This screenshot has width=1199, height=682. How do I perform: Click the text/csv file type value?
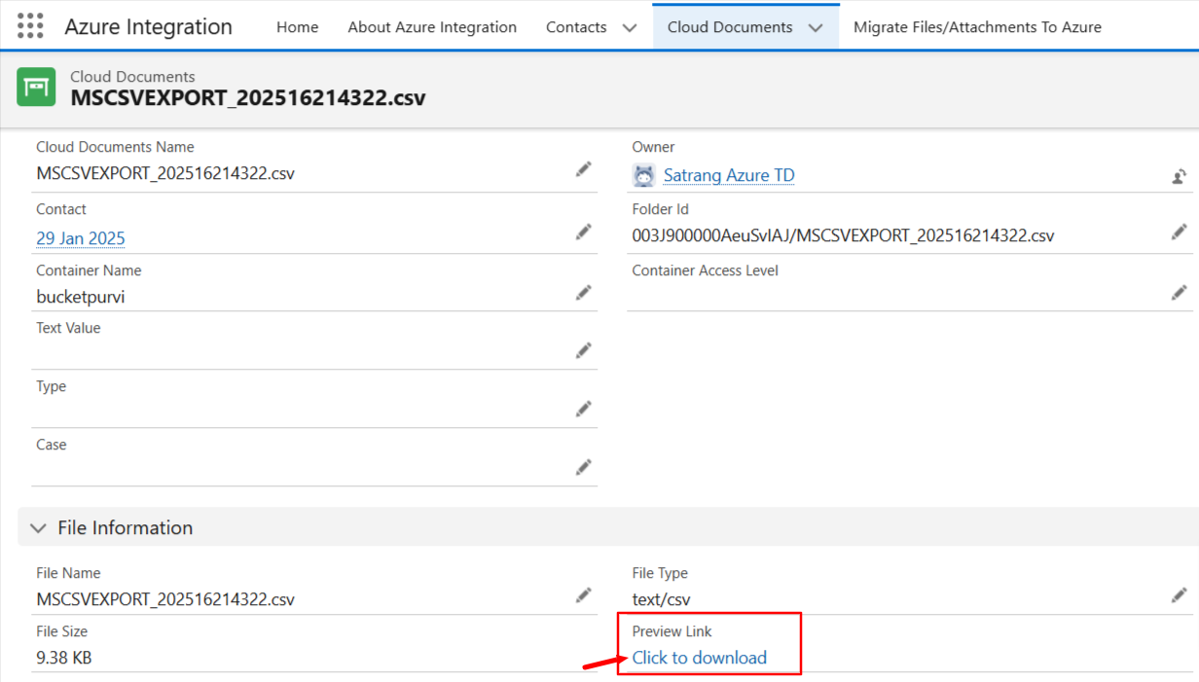662,599
